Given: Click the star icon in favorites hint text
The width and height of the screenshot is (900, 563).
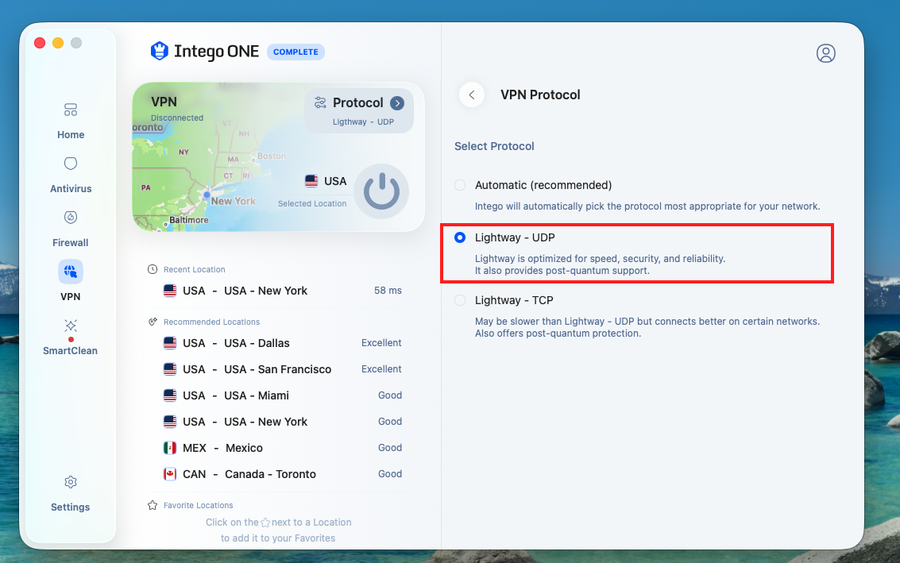Looking at the screenshot, I should pyautogui.click(x=265, y=523).
